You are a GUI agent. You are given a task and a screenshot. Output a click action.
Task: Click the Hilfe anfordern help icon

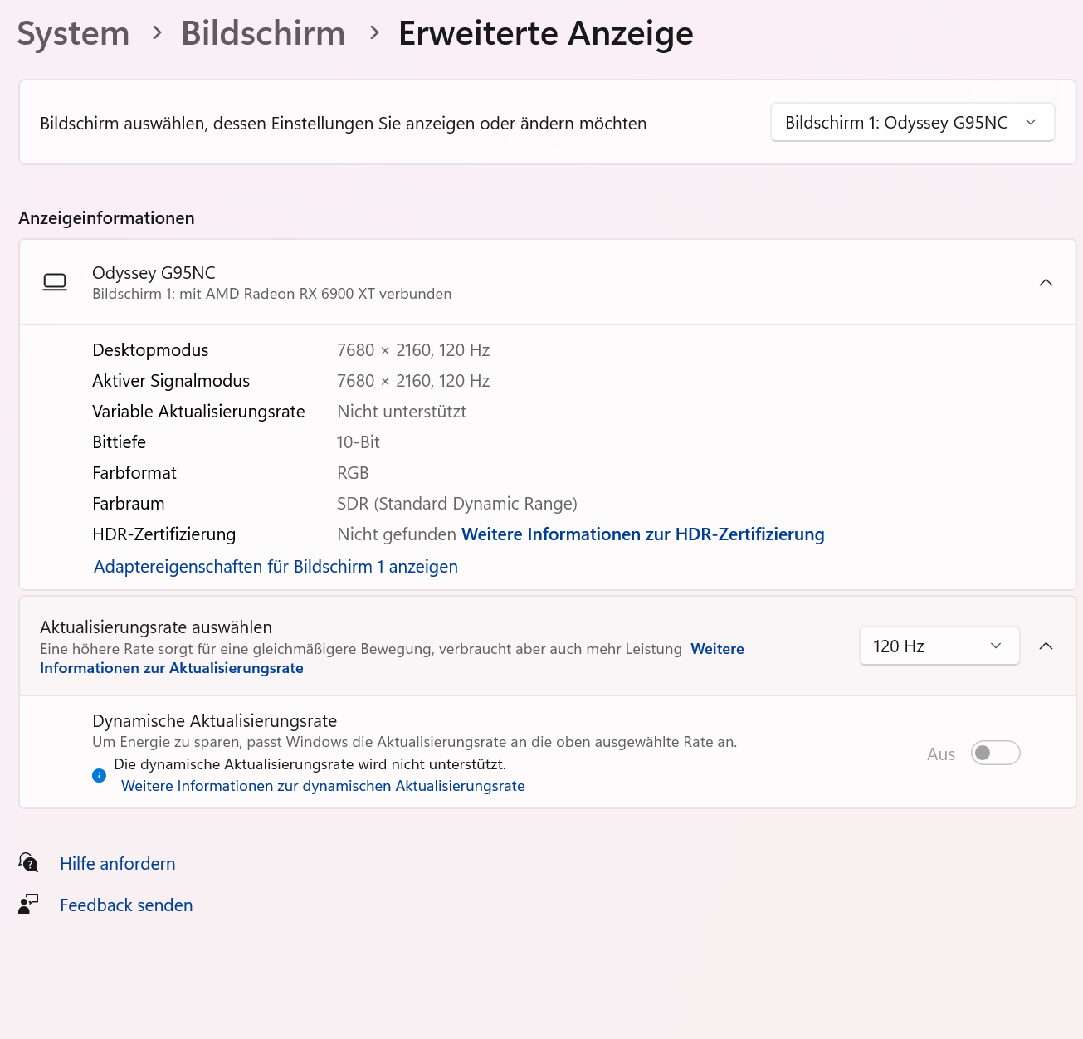[x=29, y=863]
